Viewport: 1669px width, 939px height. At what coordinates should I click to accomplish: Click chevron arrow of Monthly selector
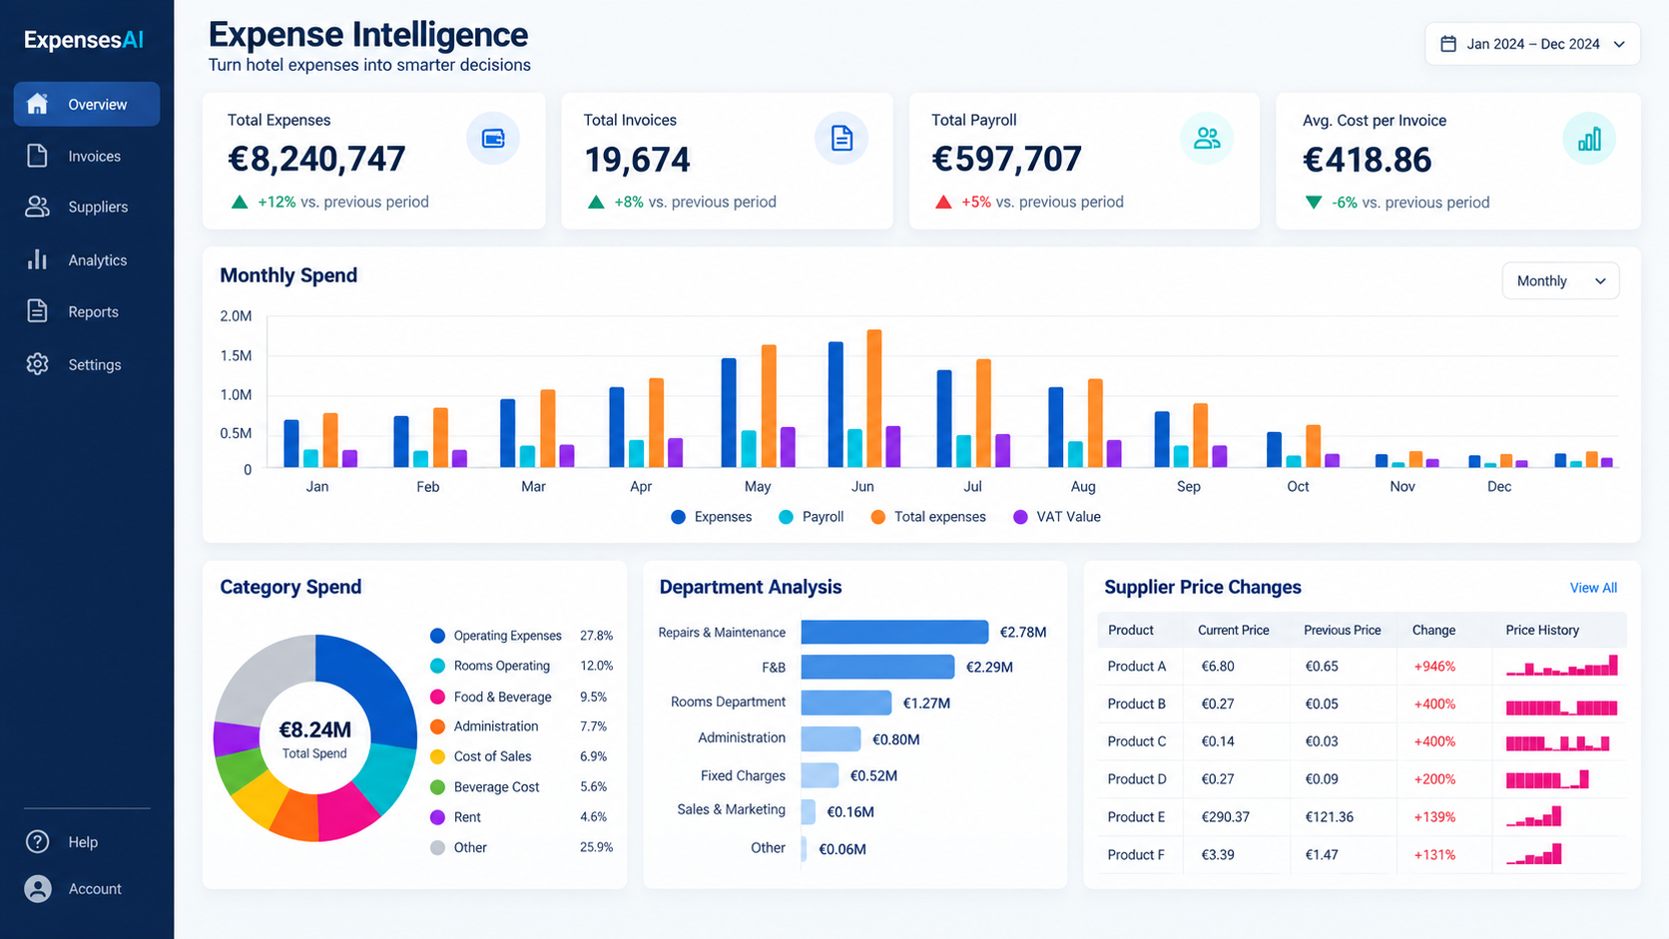point(1600,281)
